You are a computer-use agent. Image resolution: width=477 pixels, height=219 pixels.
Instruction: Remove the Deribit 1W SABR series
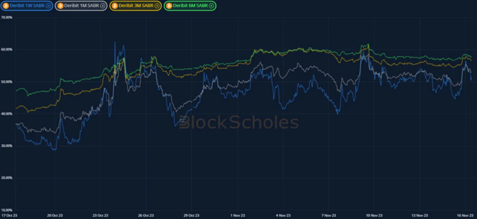[x=48, y=6]
